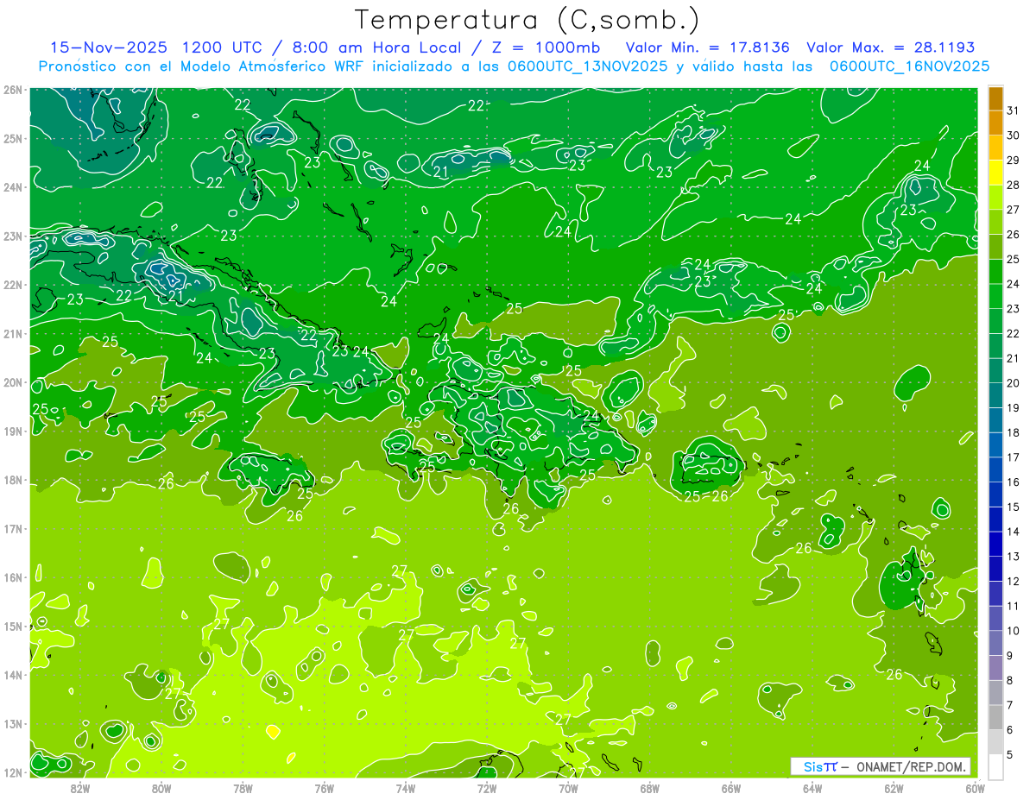Click the legend value "8"
The width and height of the screenshot is (1036, 800).
(x=1010, y=680)
